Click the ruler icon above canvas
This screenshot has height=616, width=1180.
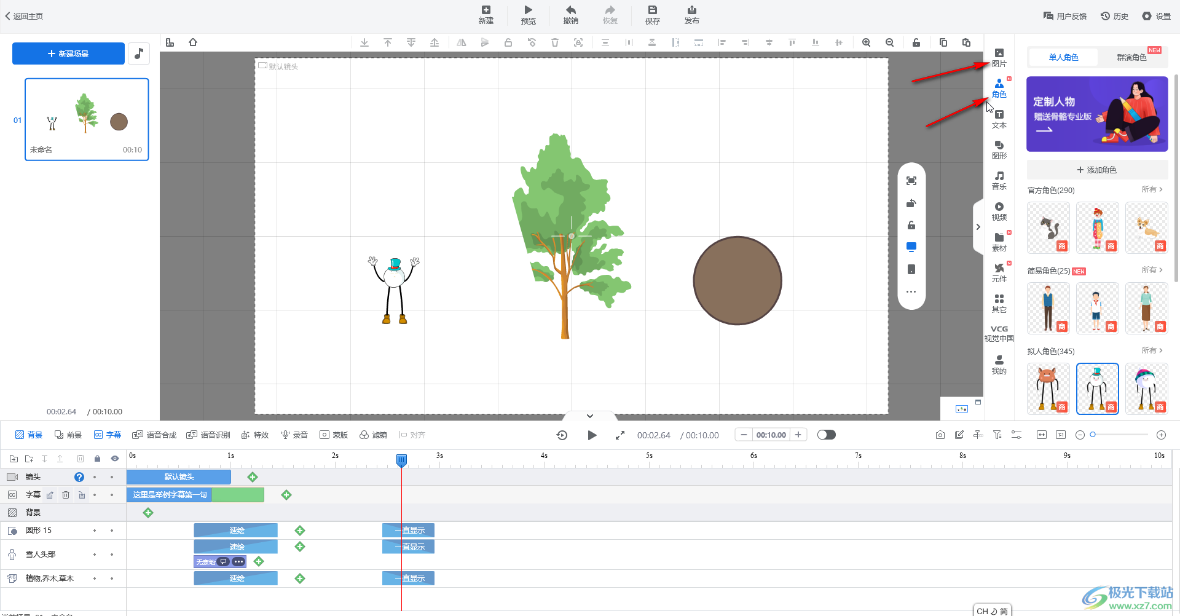(170, 42)
